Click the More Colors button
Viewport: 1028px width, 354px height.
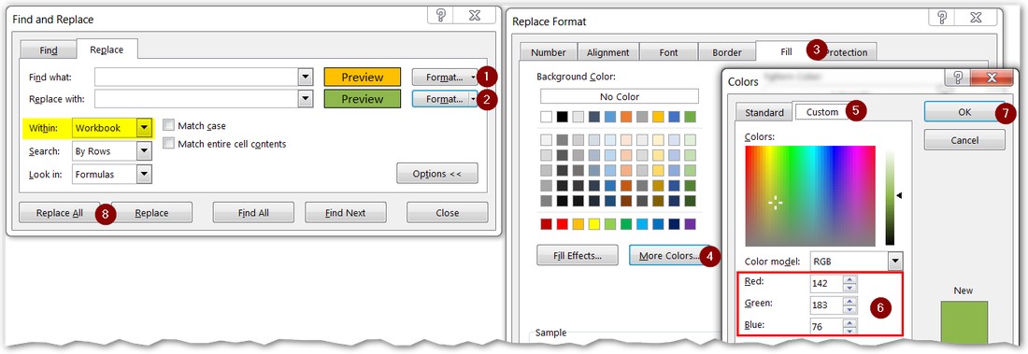tap(669, 256)
